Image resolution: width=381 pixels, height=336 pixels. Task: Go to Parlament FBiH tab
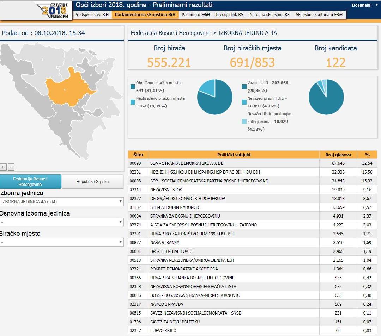pyautogui.click(x=195, y=15)
